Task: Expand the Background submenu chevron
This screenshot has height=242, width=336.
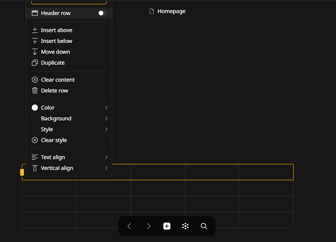Action: pyautogui.click(x=106, y=118)
